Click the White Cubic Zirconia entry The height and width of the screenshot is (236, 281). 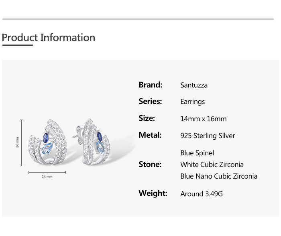(212, 165)
